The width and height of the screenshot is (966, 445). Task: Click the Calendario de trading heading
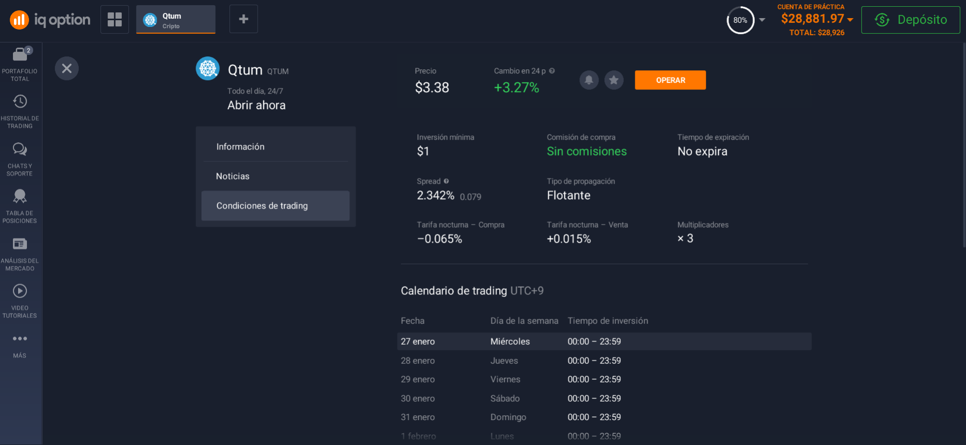click(453, 291)
